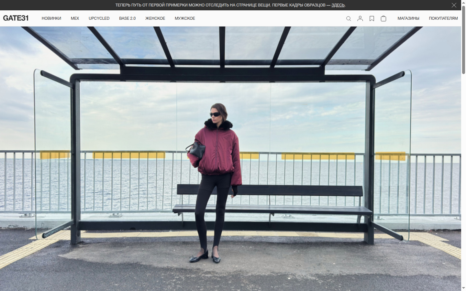Go to the МАГАЗИНЫ page

pos(408,18)
